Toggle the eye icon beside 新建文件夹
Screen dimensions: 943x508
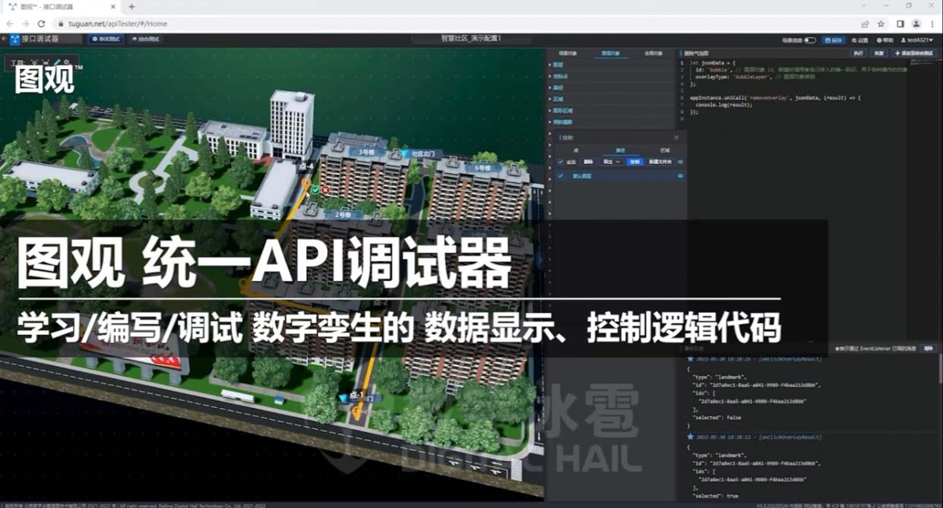tap(680, 162)
